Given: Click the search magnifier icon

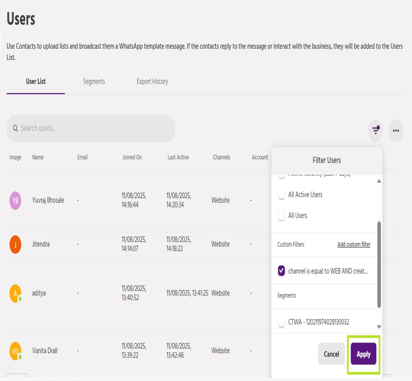Looking at the screenshot, I should coord(16,128).
